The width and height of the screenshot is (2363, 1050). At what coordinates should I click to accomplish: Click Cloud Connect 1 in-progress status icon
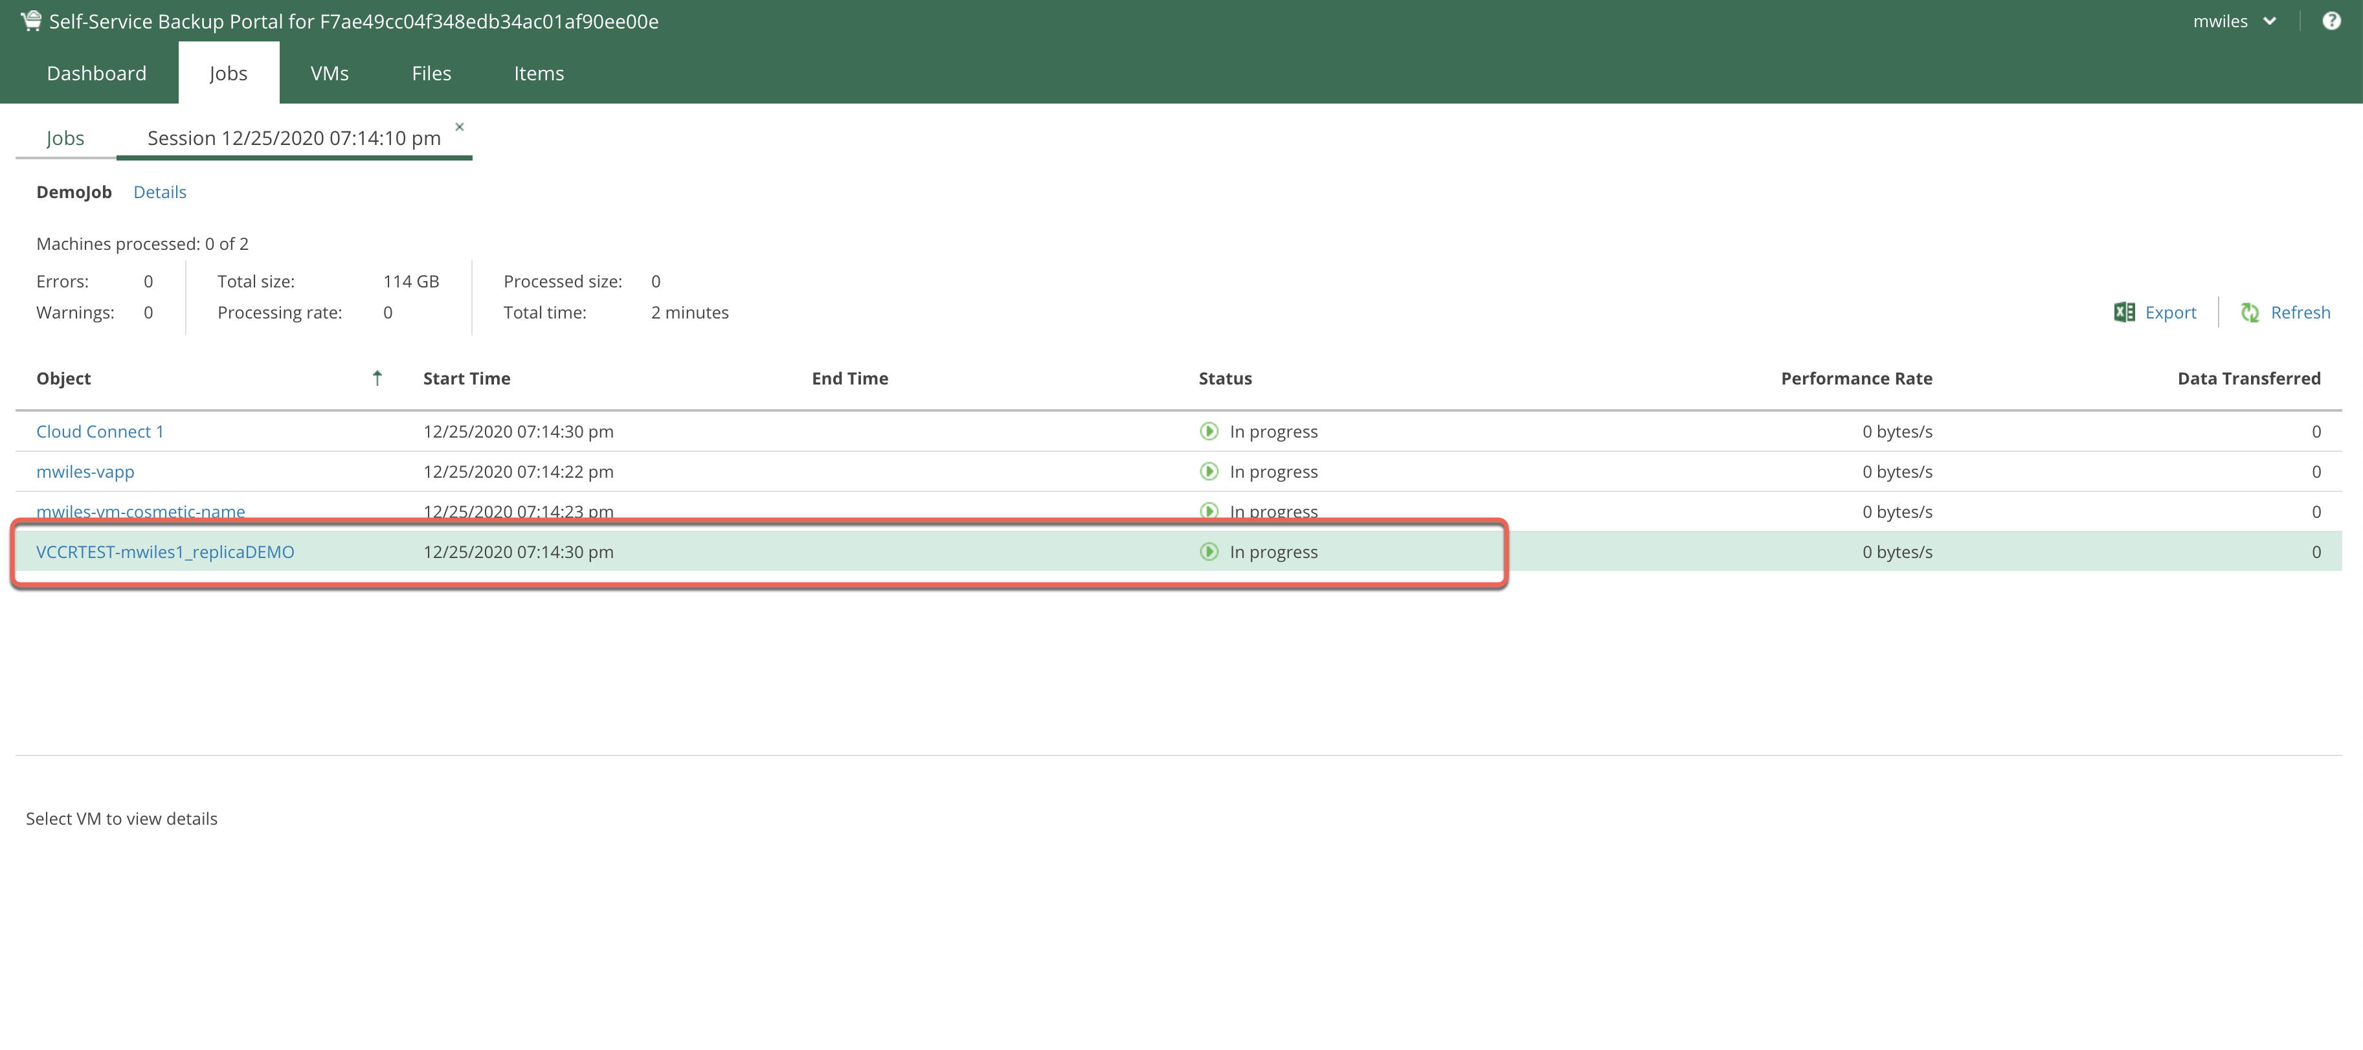(1209, 431)
